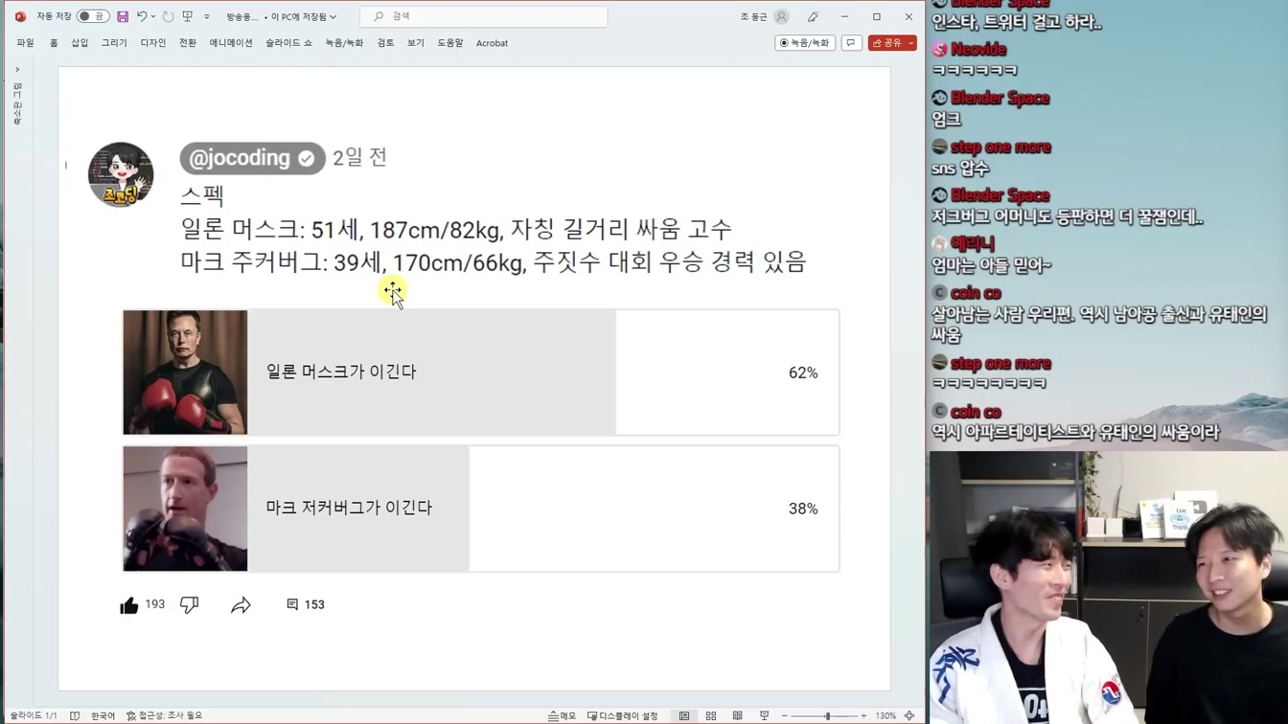The image size is (1288, 724).
Task: Click the zoom slider handle
Action: click(x=828, y=715)
